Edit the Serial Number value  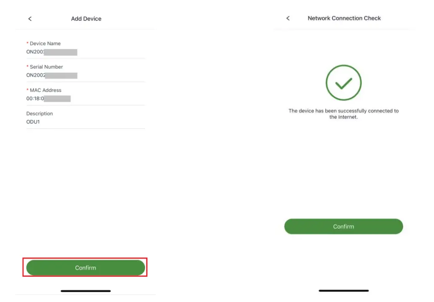point(52,75)
